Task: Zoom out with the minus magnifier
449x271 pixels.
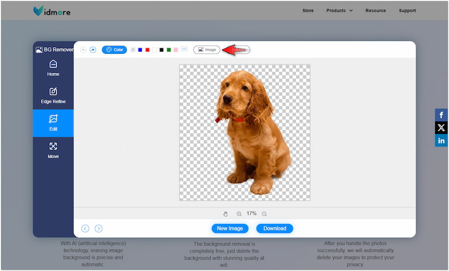Action: pyautogui.click(x=264, y=214)
